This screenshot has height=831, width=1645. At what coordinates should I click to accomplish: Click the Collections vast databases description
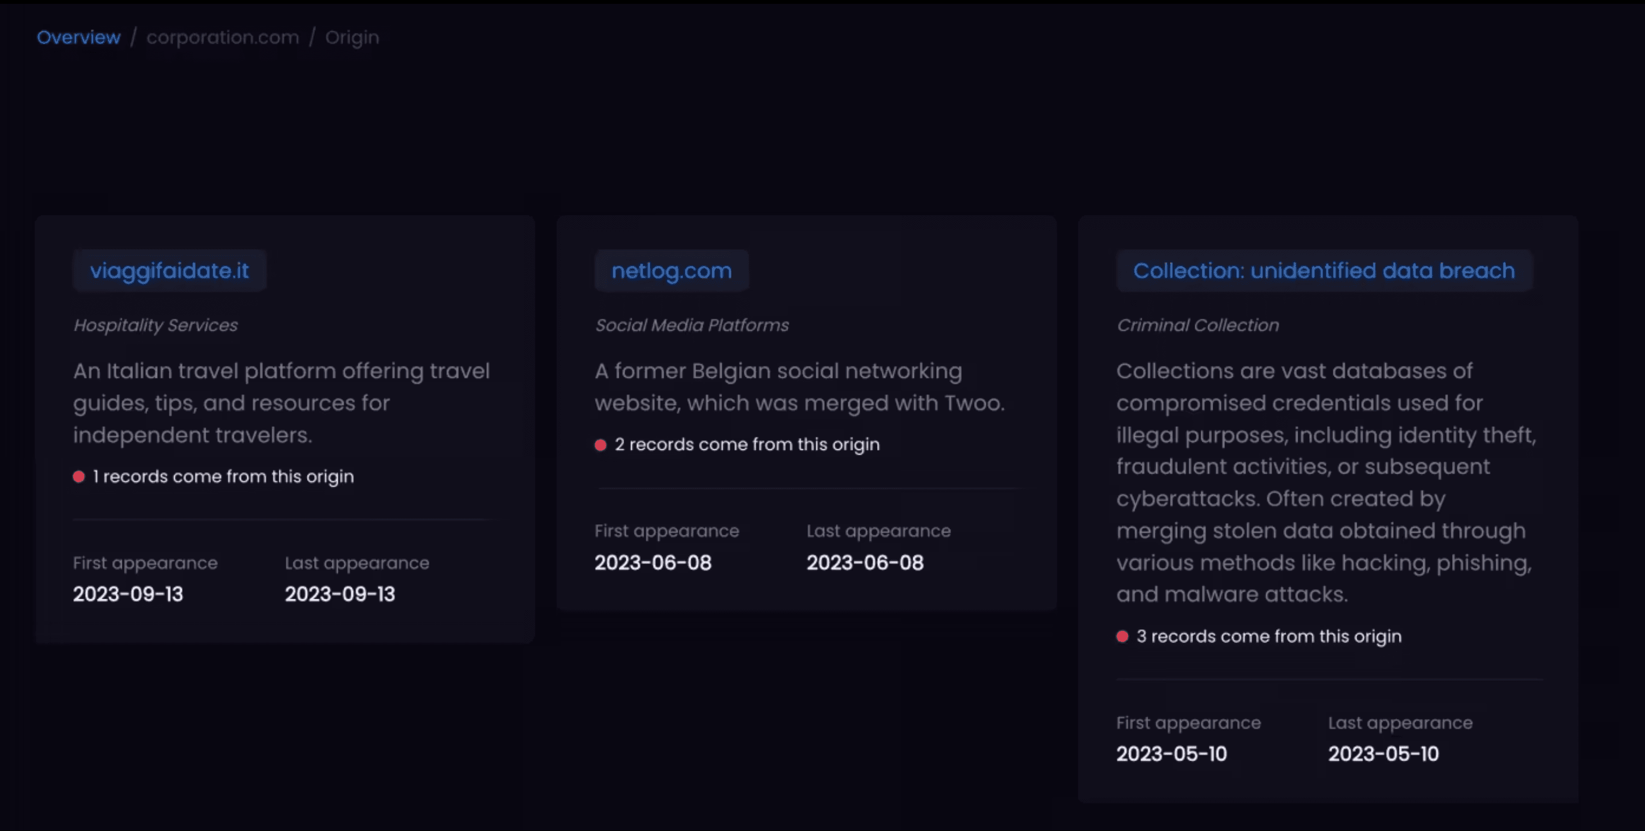(1326, 483)
